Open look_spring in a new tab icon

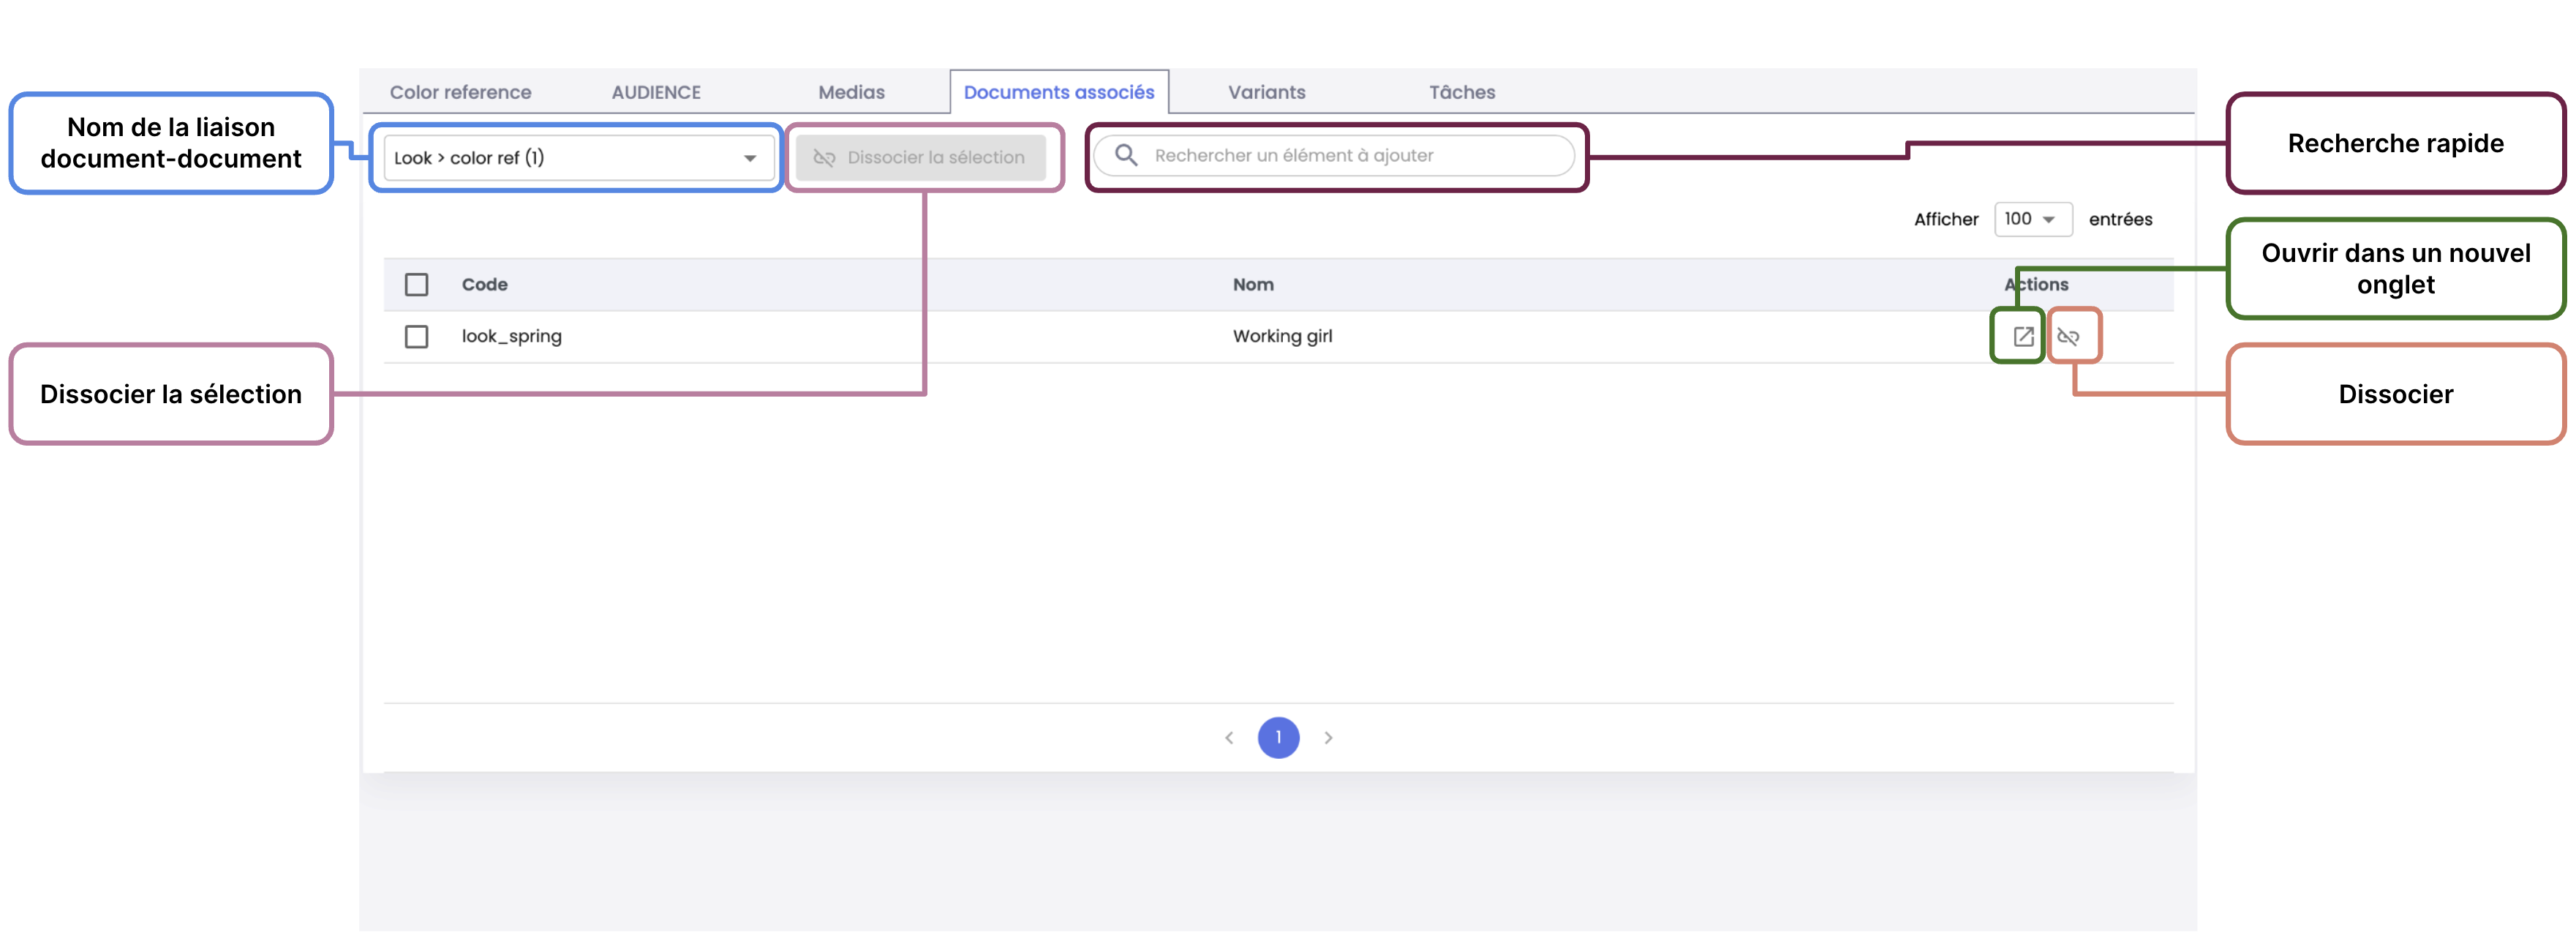[x=2023, y=337]
